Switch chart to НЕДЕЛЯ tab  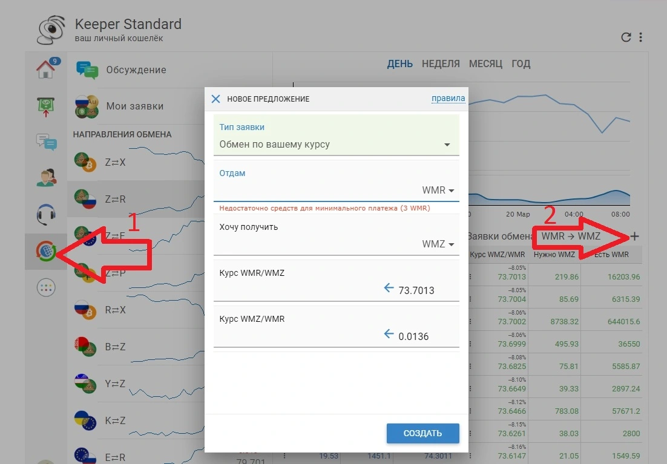click(441, 64)
